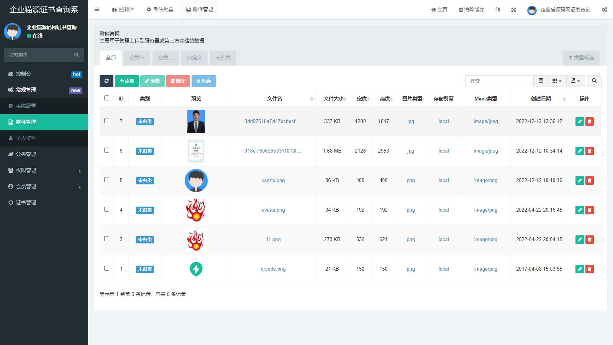Click the edit icon for usertx.png row

click(580, 181)
